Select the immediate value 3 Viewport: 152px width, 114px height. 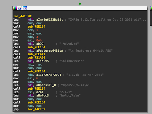[37, 37]
